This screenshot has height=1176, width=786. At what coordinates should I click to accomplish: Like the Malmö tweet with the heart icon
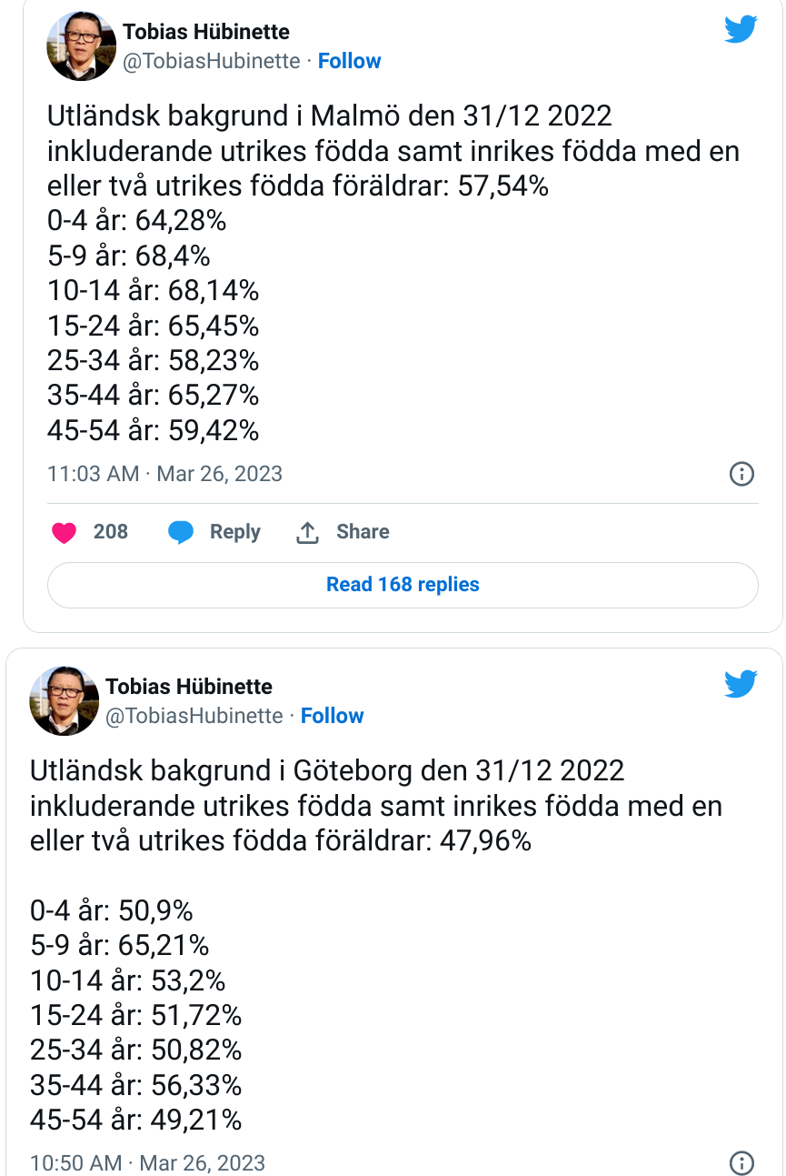pos(64,533)
